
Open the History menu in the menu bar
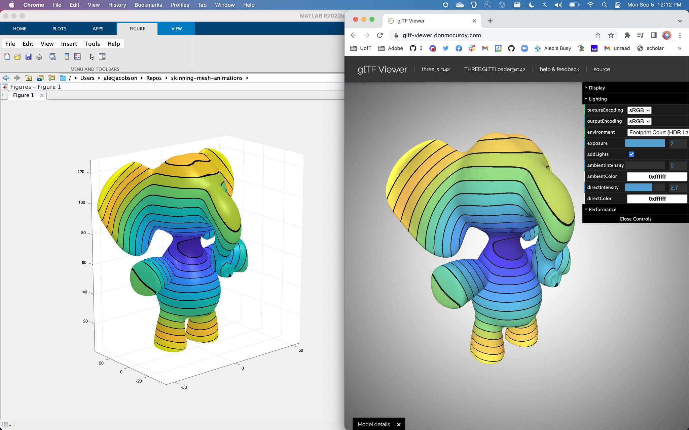(x=117, y=5)
